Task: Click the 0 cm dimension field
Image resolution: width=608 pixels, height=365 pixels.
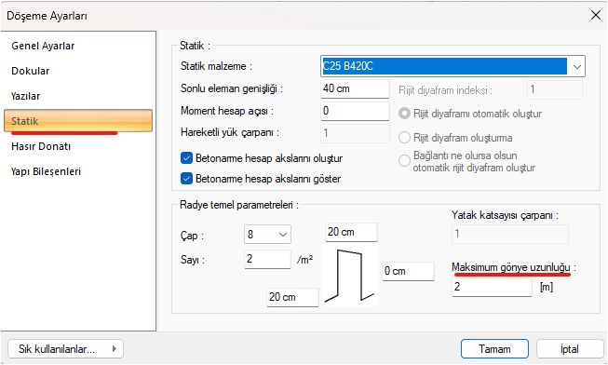Action: [x=409, y=271]
